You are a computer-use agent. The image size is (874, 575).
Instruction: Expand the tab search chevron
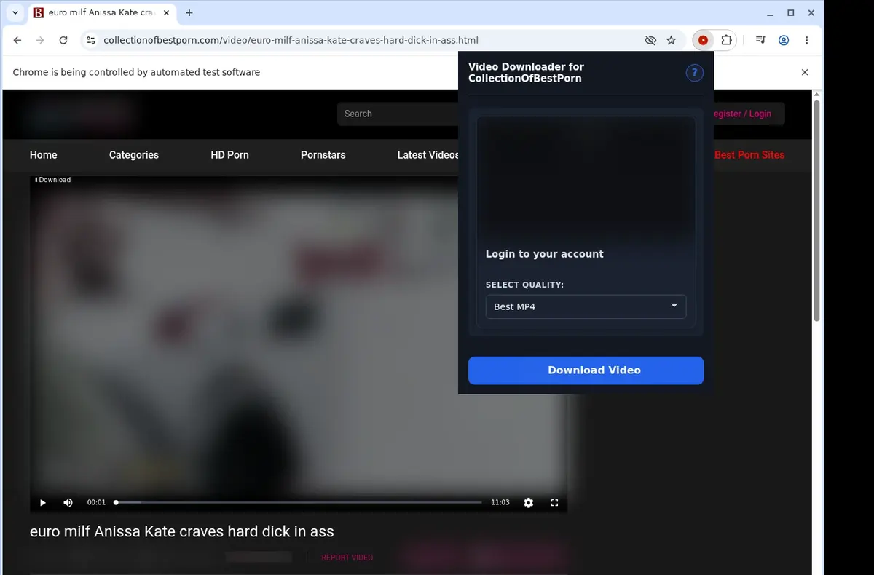[15, 13]
